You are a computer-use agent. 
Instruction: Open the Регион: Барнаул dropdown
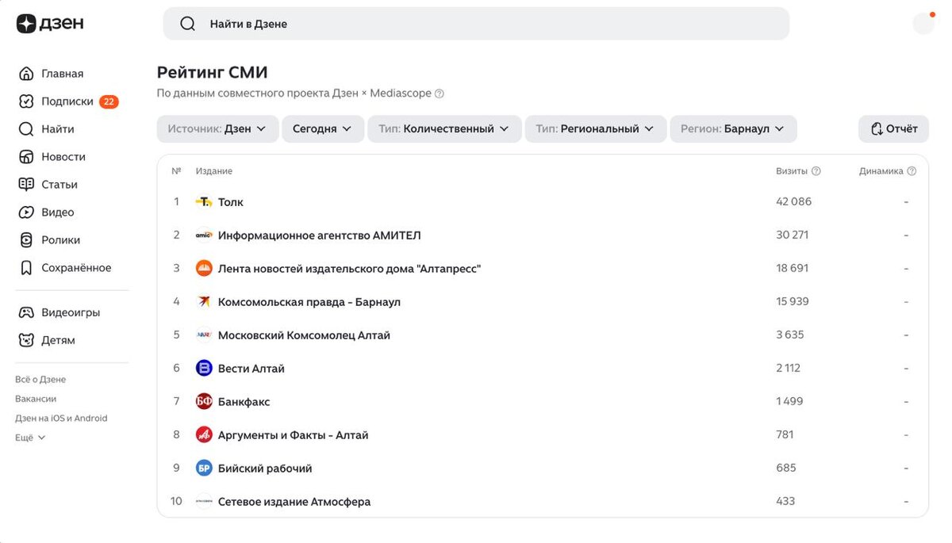734,128
